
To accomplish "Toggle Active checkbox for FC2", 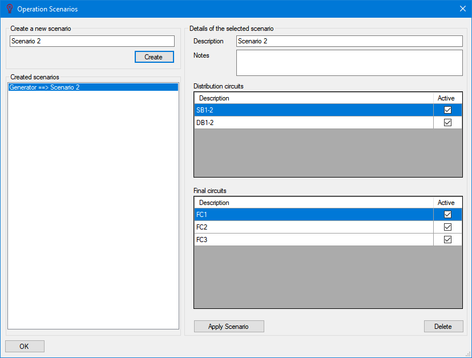I will (447, 227).
